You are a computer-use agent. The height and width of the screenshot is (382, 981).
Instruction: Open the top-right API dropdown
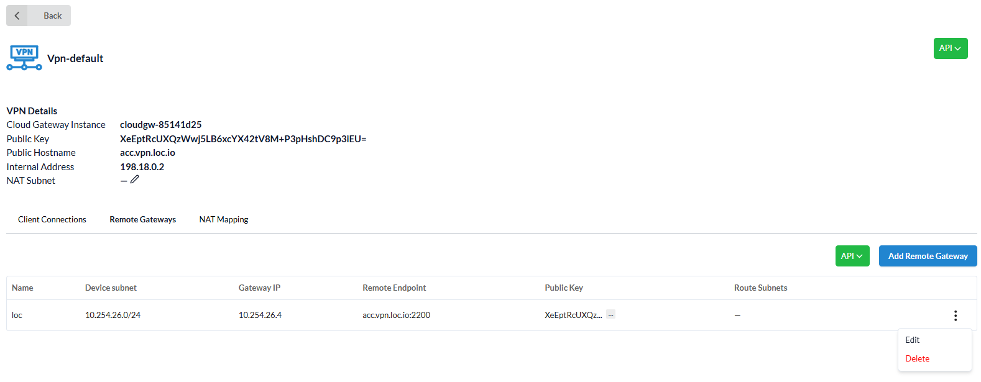[x=950, y=48]
